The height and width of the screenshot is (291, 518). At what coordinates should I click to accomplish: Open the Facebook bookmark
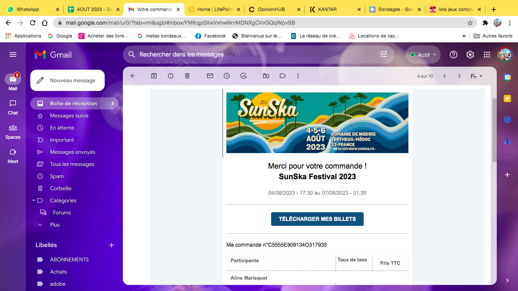pyautogui.click(x=210, y=36)
